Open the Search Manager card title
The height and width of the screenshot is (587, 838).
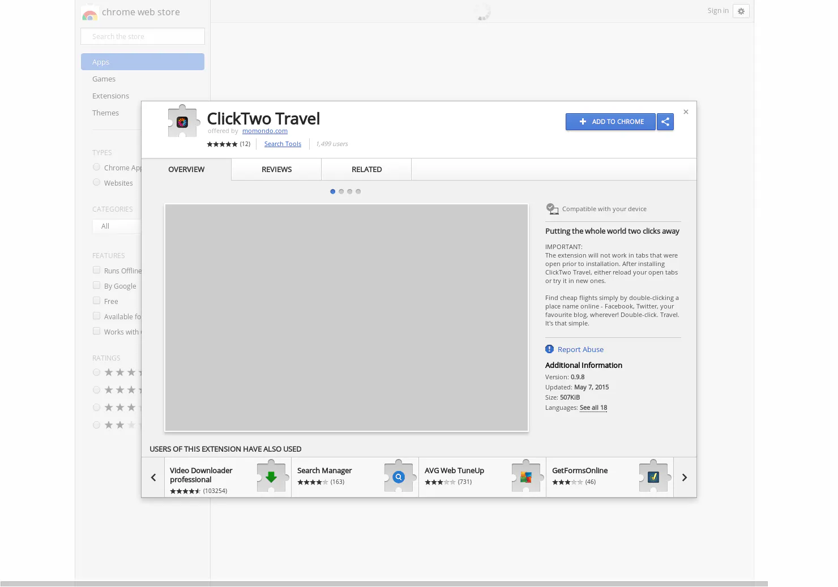pos(324,470)
